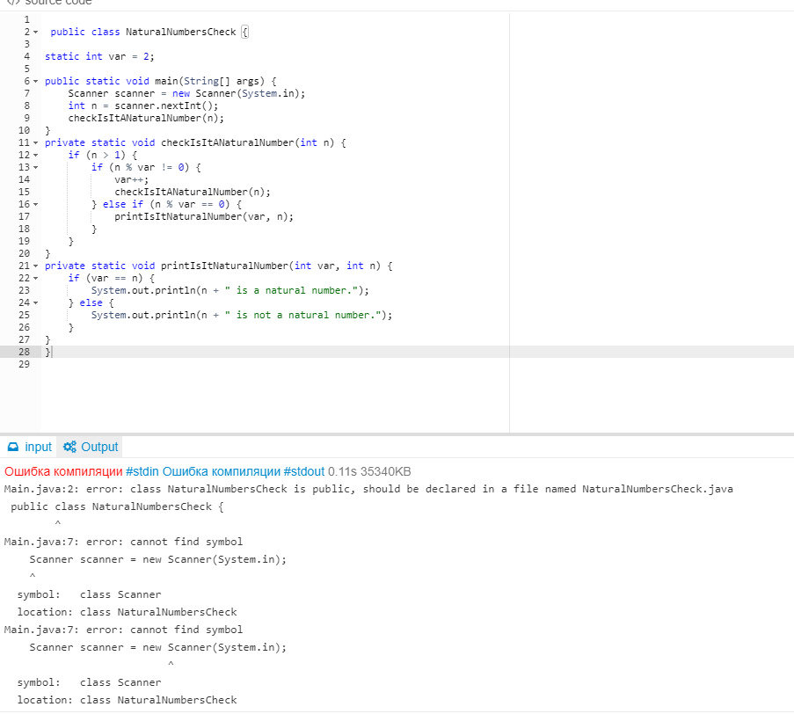Screen dimensions: 794x714
Task: Click the red Ошибка компиляции status text
Action: [x=63, y=471]
